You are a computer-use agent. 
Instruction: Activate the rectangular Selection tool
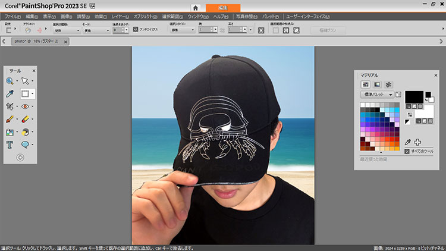tap(26, 93)
